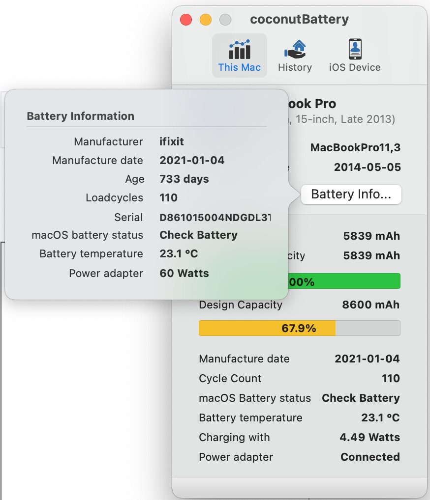Click the Battery Info... button
This screenshot has height=500, width=430.
351,194
